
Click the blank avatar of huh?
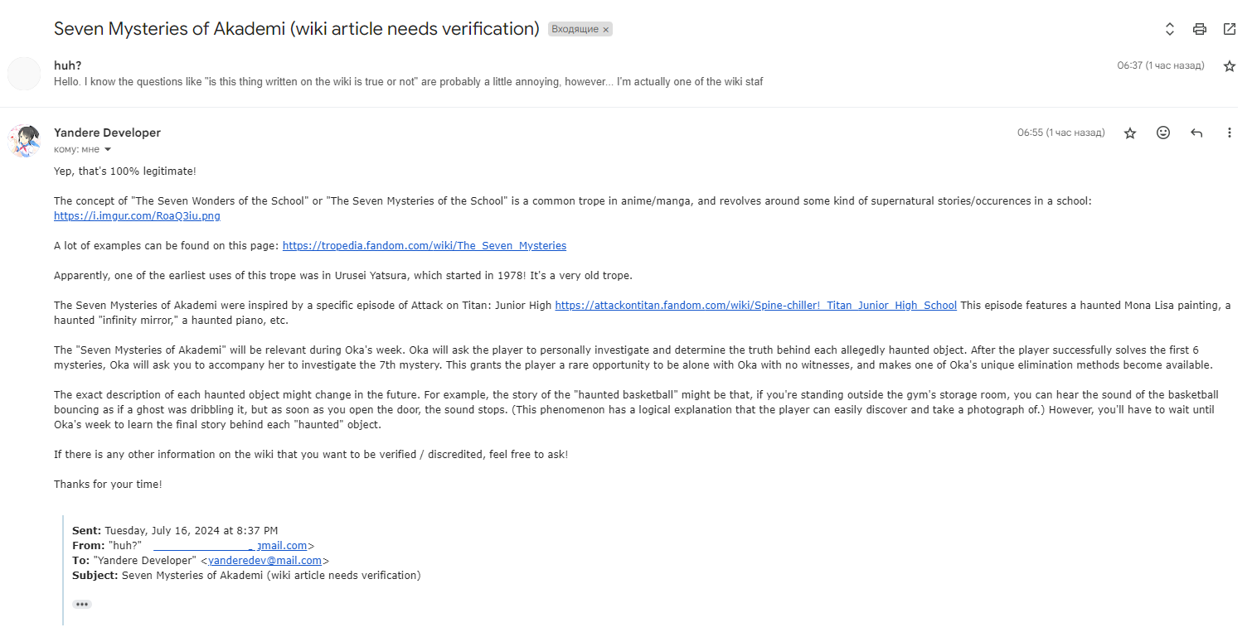pyautogui.click(x=24, y=74)
